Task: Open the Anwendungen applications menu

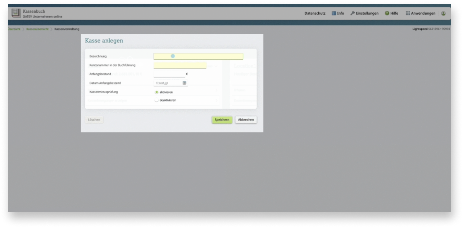Action: pyautogui.click(x=420, y=13)
